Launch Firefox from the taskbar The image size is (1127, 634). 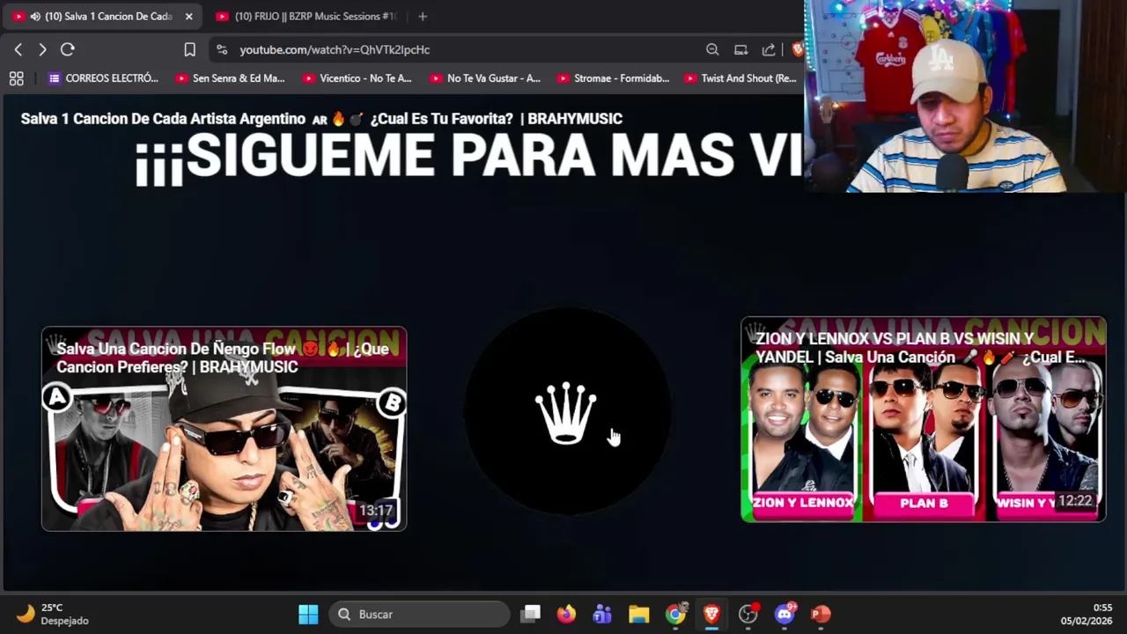(x=566, y=615)
